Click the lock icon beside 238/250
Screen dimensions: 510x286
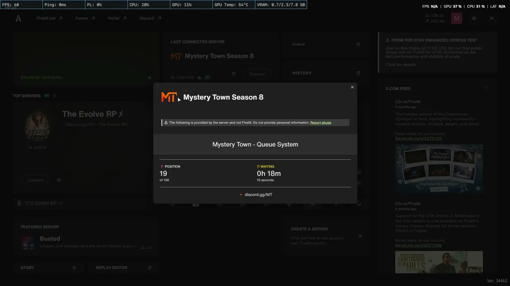(199, 77)
